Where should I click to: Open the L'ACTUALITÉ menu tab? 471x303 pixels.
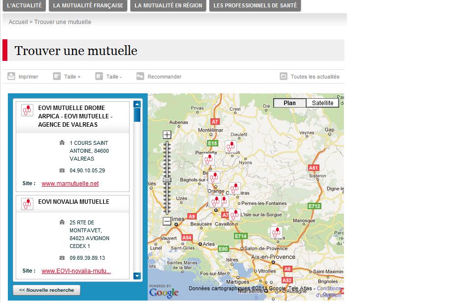pos(25,5)
